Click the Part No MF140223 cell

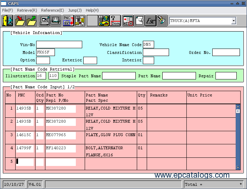click(x=61, y=148)
